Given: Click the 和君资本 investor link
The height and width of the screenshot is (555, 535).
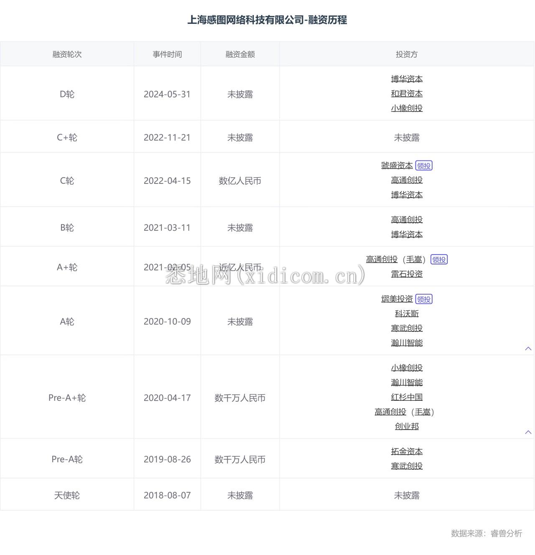Looking at the screenshot, I should point(407,93).
